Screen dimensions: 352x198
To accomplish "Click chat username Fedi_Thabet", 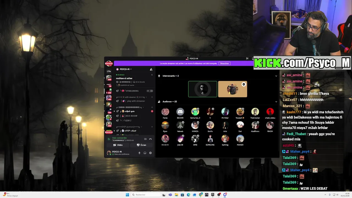I will pos(296,134).
